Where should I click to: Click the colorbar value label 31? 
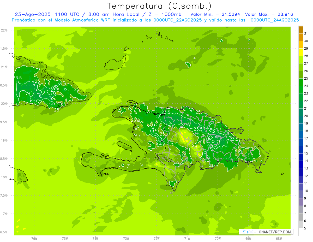tap(306, 33)
